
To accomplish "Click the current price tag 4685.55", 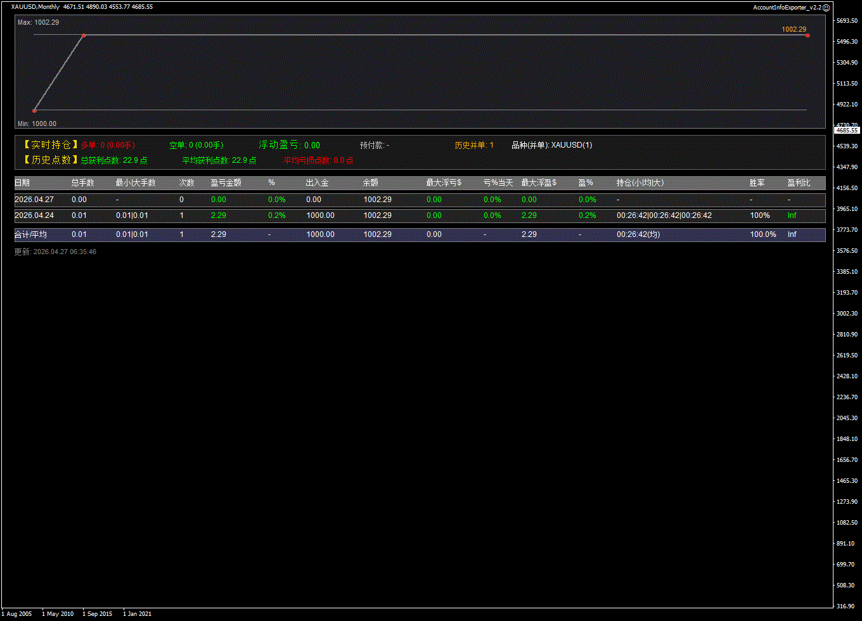I will point(847,130).
